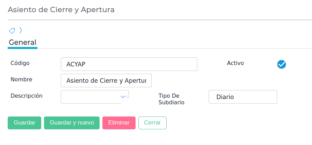Click the Asiento de Cierre y Apertura heading
The image size is (312, 145).
point(61,10)
